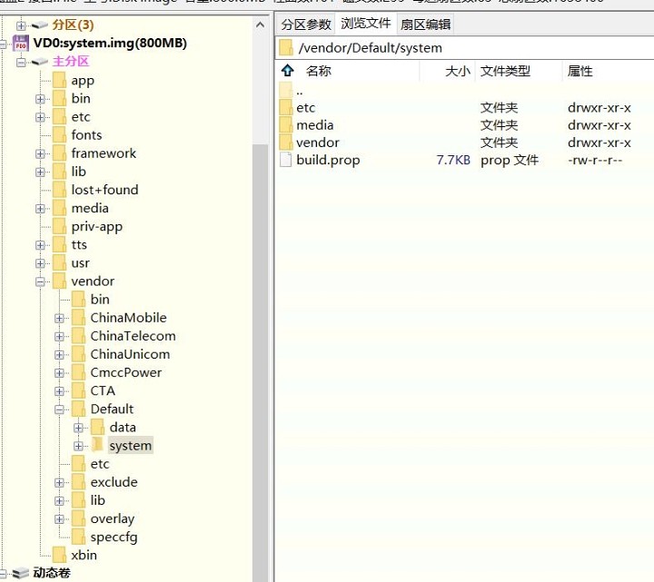Click the /vendor/Default/system path field
The height and width of the screenshot is (582, 654).
point(464,48)
